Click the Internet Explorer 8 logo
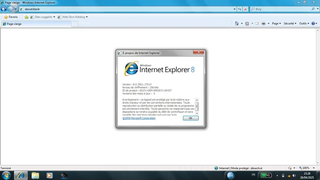The image size is (320, 180). pyautogui.click(x=159, y=69)
